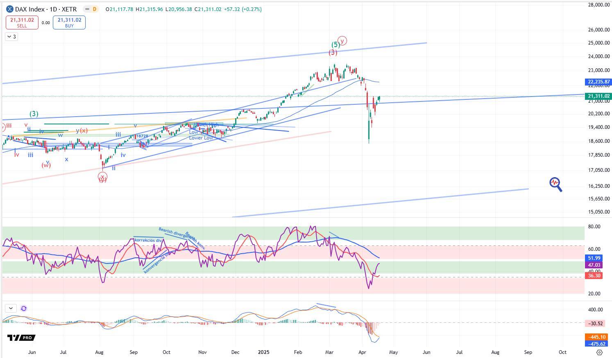The height and width of the screenshot is (358, 612).
Task: Click the purple 47.03 RSI value label
Action: click(x=594, y=265)
